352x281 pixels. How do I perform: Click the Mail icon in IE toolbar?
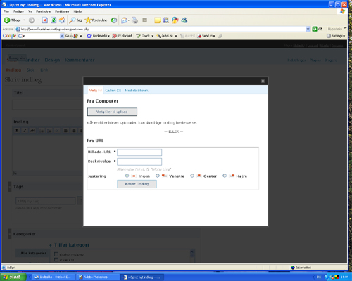124,20
